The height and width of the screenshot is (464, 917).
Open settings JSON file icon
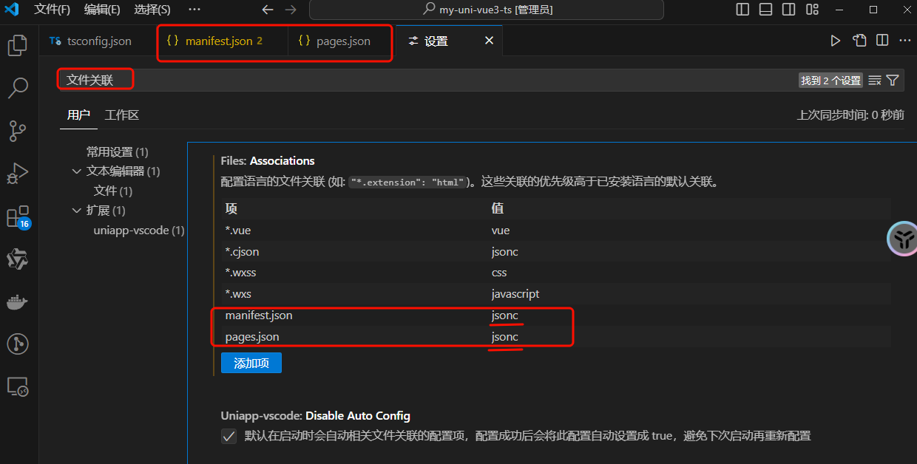coord(859,41)
